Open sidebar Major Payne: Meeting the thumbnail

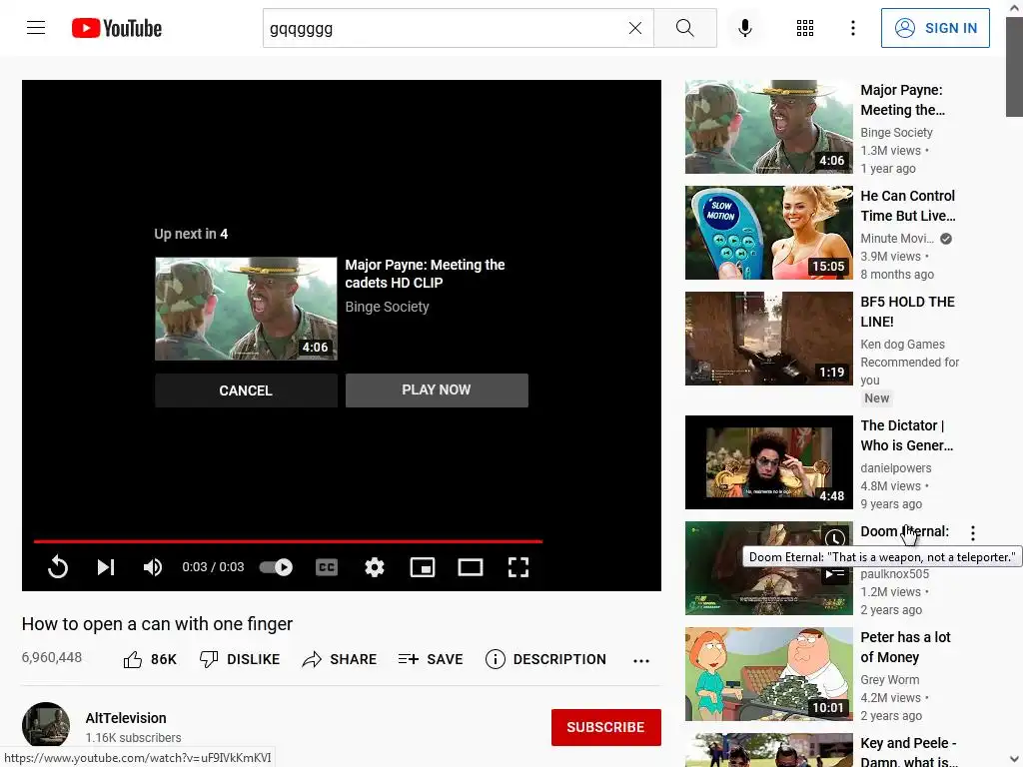pyautogui.click(x=768, y=127)
